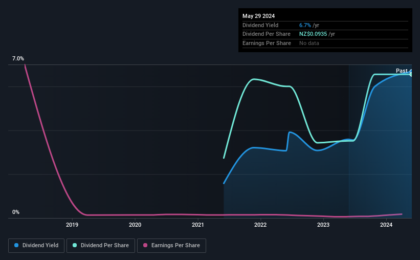Click the Earnings Per Share No data row
Viewport: 420px width, 260px height.
pos(325,43)
